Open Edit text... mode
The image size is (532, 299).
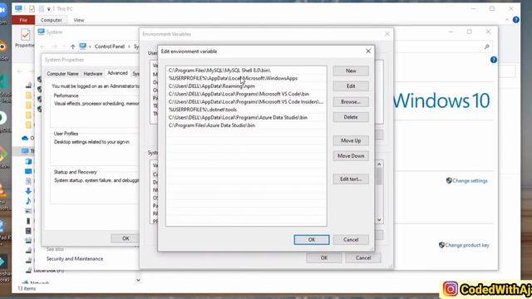click(x=351, y=179)
